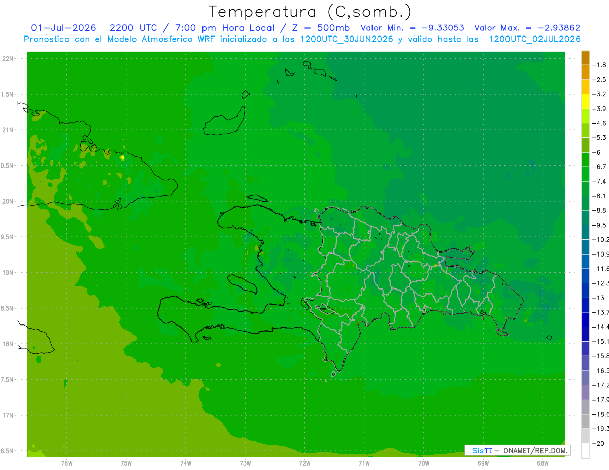609x470 pixels.
Task: Click the -2.5 colorbar label
Action: 599,80
